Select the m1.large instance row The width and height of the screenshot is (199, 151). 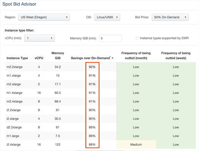(100, 136)
